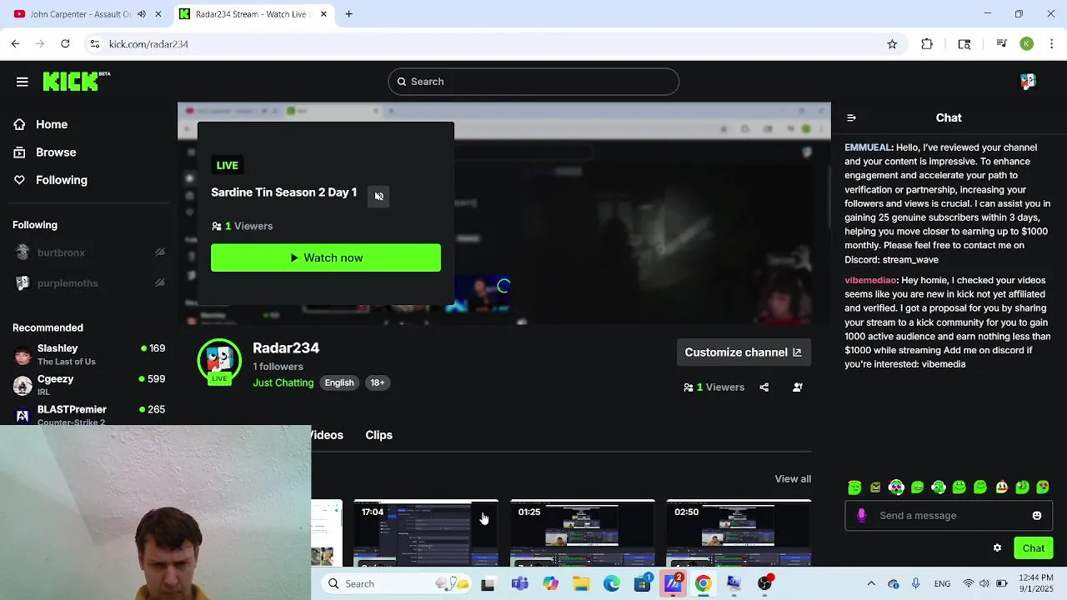
Task: Click the Radar234 channel avatar
Action: pos(219,360)
